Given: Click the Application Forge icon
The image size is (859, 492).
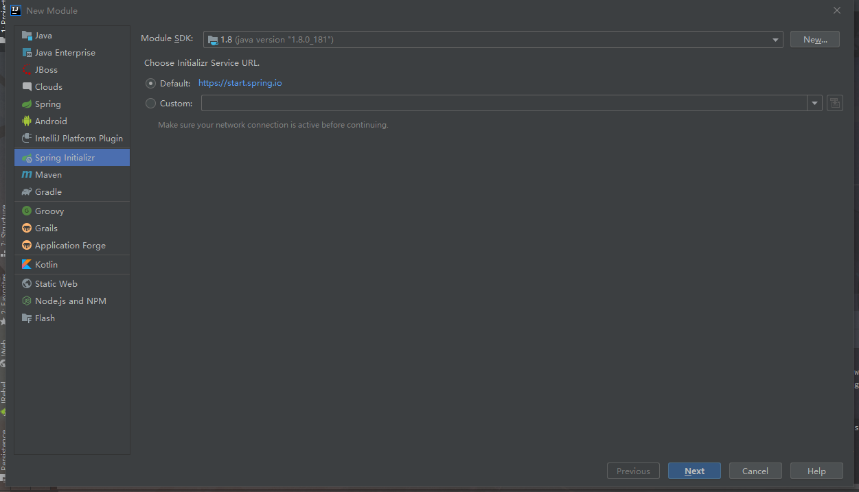Looking at the screenshot, I should (27, 245).
